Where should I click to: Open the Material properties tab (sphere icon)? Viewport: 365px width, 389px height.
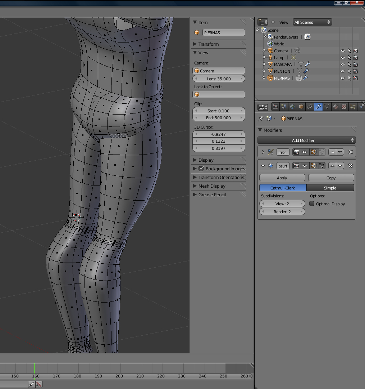[x=336, y=107]
